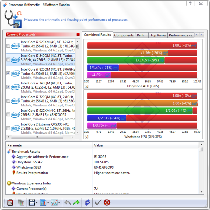The width and height of the screenshot is (210, 210).
Task: Click the blue 1/2.81x Whetstone bar
Action: pyautogui.click(x=107, y=118)
